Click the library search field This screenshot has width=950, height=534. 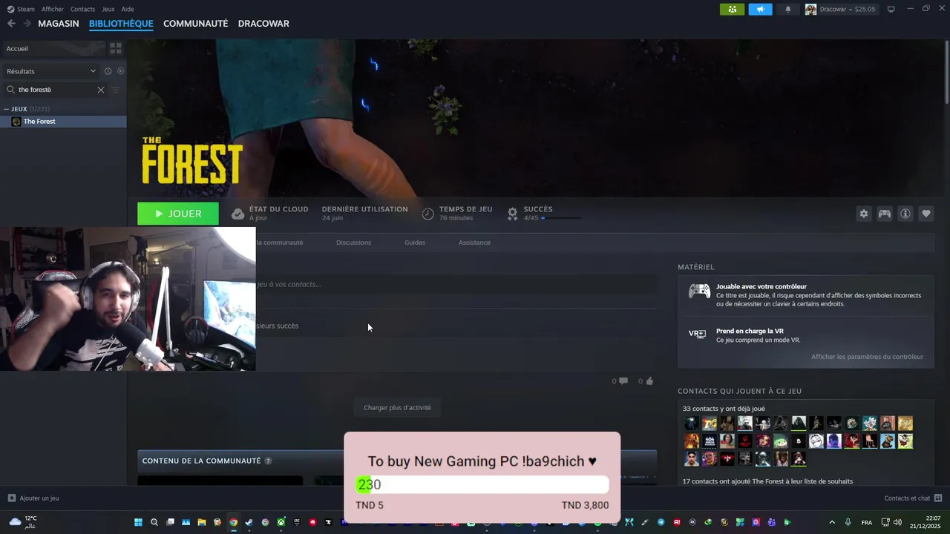[x=56, y=90]
